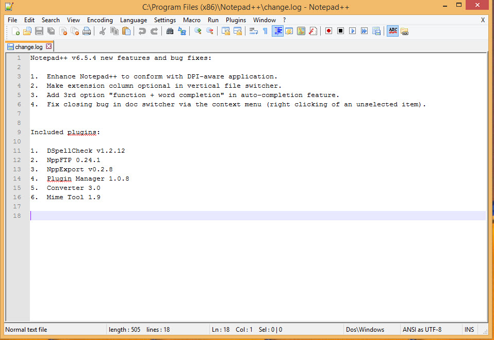Save the current recorded macro icon
This screenshot has height=340, width=494.
pos(376,31)
